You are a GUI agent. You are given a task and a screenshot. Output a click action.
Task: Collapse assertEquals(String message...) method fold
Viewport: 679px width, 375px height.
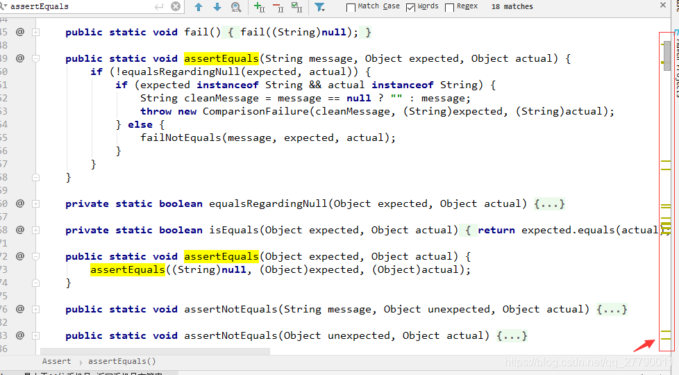tap(36, 58)
